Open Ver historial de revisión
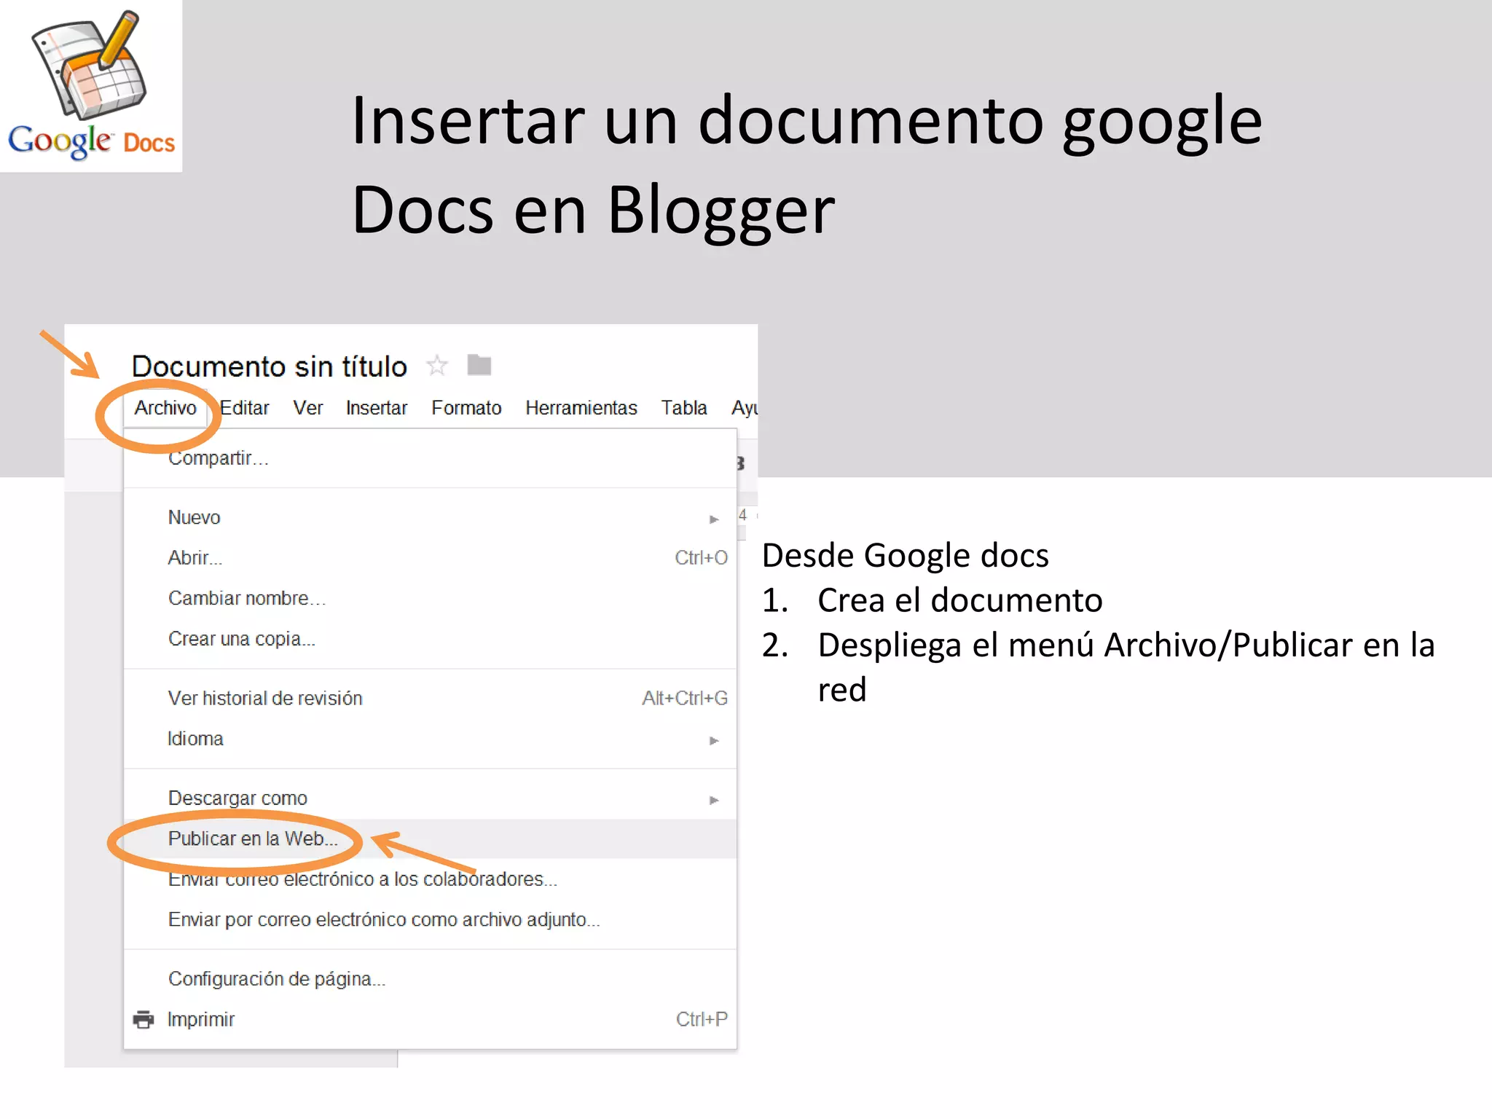The width and height of the screenshot is (1492, 1119). pyautogui.click(x=430, y=699)
